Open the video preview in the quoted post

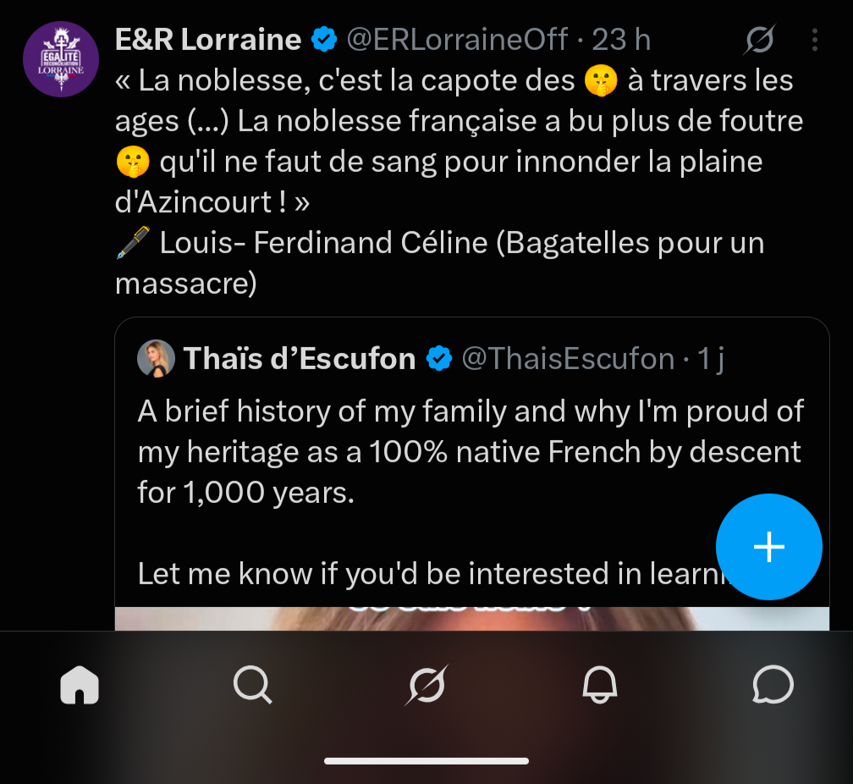pos(471,619)
